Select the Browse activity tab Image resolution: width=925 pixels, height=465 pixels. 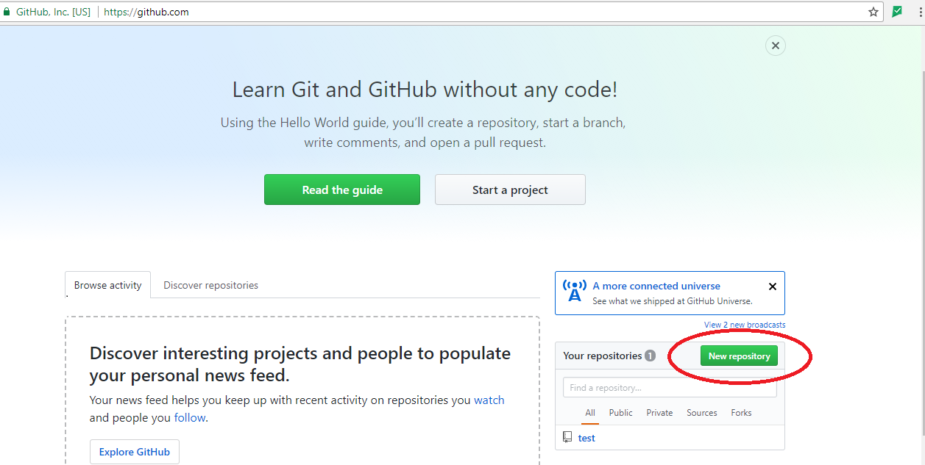(107, 285)
